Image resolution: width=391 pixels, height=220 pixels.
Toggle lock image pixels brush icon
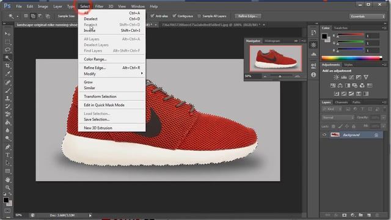click(340, 127)
